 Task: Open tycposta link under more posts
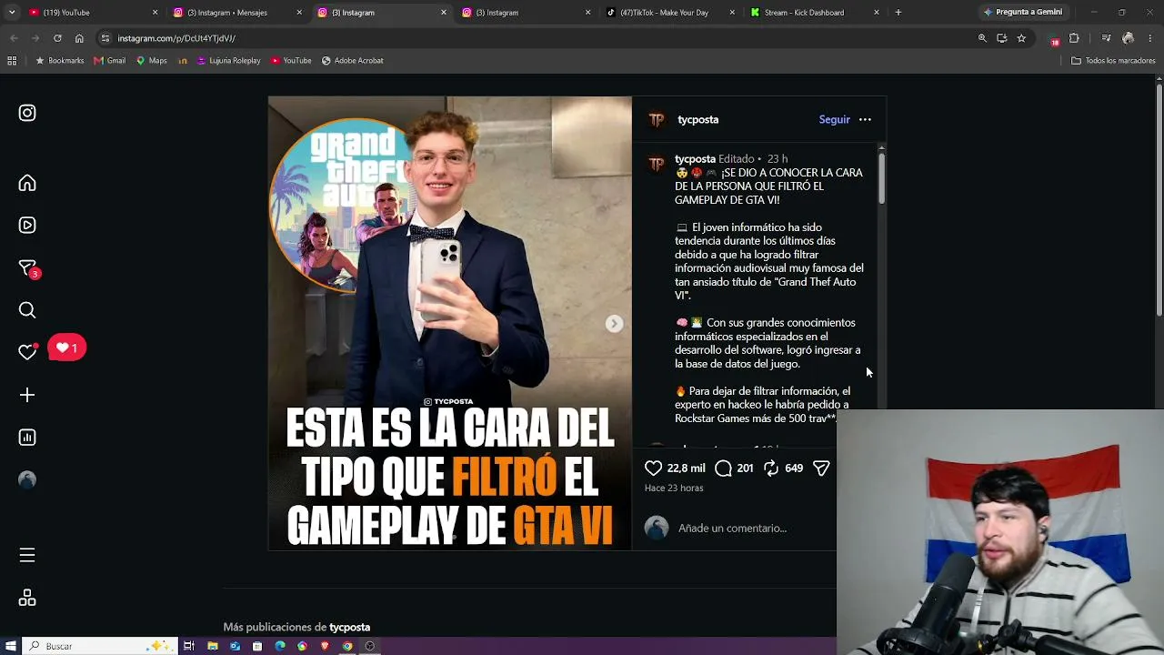349,627
